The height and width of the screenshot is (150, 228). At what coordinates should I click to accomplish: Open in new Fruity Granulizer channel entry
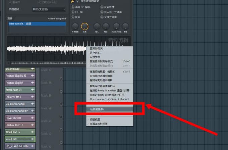click(x=110, y=90)
